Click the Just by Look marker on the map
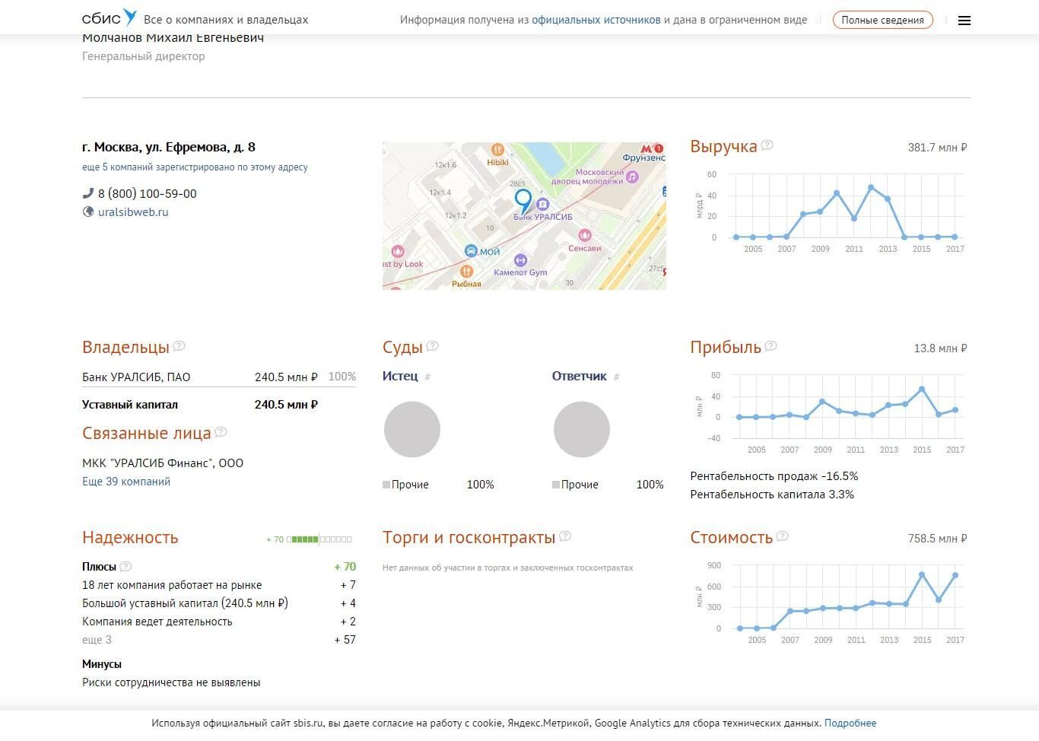Image resolution: width=1039 pixels, height=741 pixels. tap(397, 251)
